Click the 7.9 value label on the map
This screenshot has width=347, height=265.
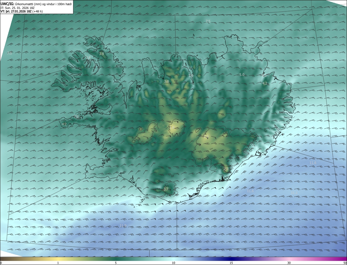click(x=191, y=76)
